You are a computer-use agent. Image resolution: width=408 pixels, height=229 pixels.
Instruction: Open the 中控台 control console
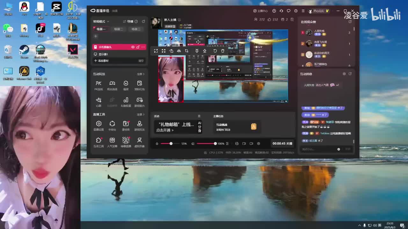112,126
